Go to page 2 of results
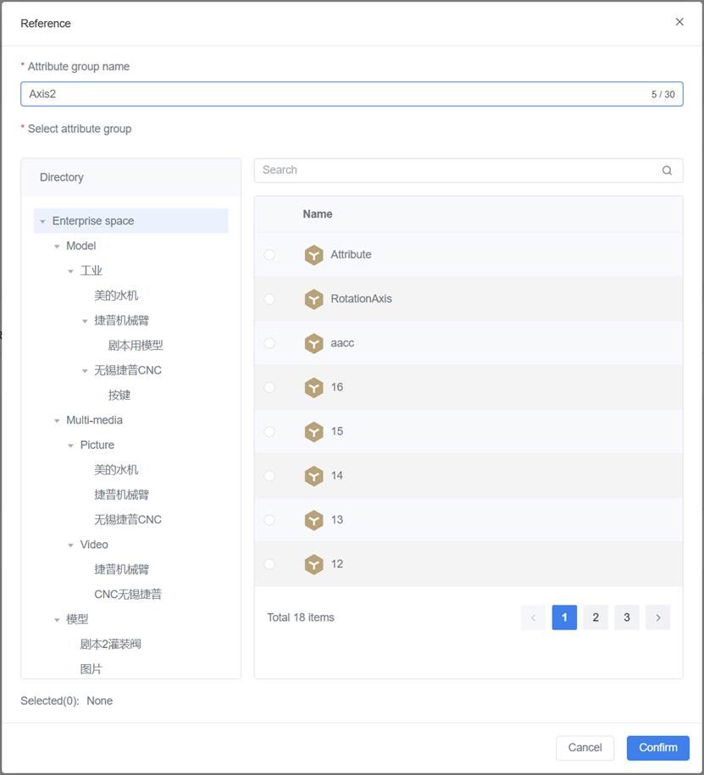This screenshot has height=775, width=704. (596, 617)
